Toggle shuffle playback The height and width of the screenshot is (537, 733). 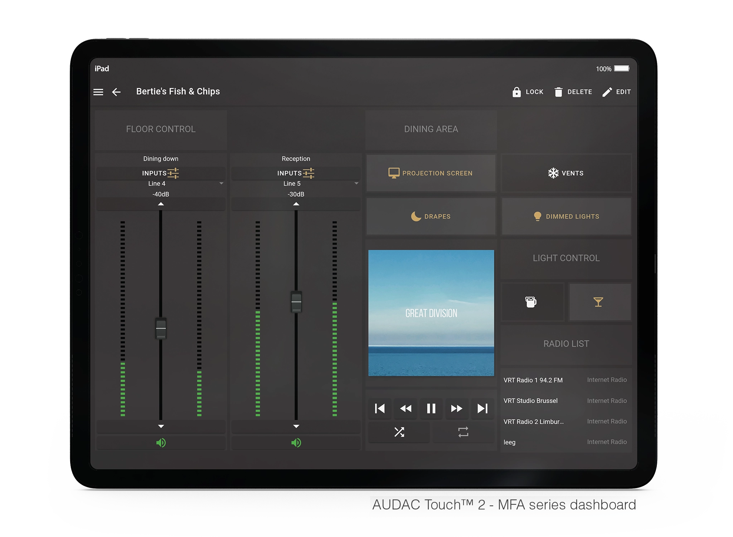[x=399, y=432]
